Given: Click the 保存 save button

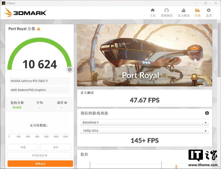Looking at the screenshot, I should [x=56, y=147].
